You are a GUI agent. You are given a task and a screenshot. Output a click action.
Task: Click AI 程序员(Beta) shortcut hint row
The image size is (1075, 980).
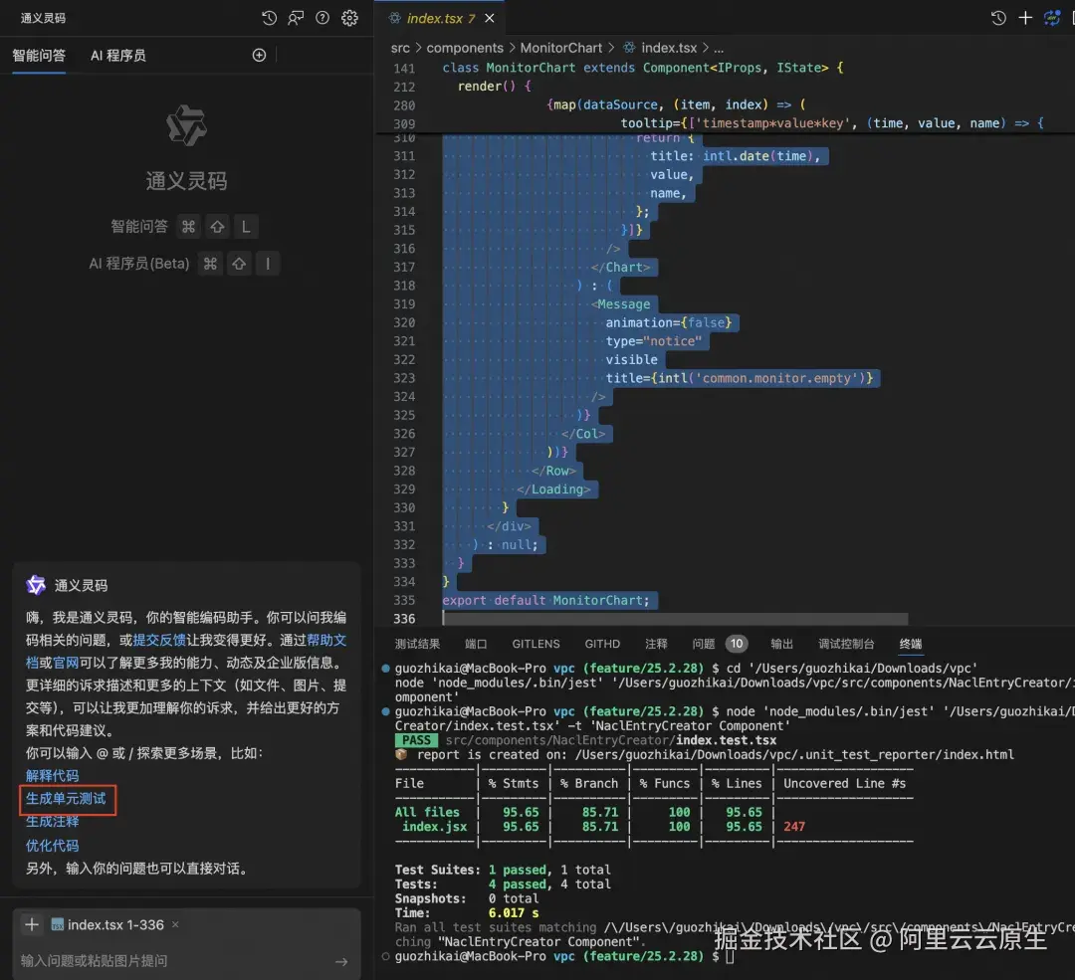185,264
